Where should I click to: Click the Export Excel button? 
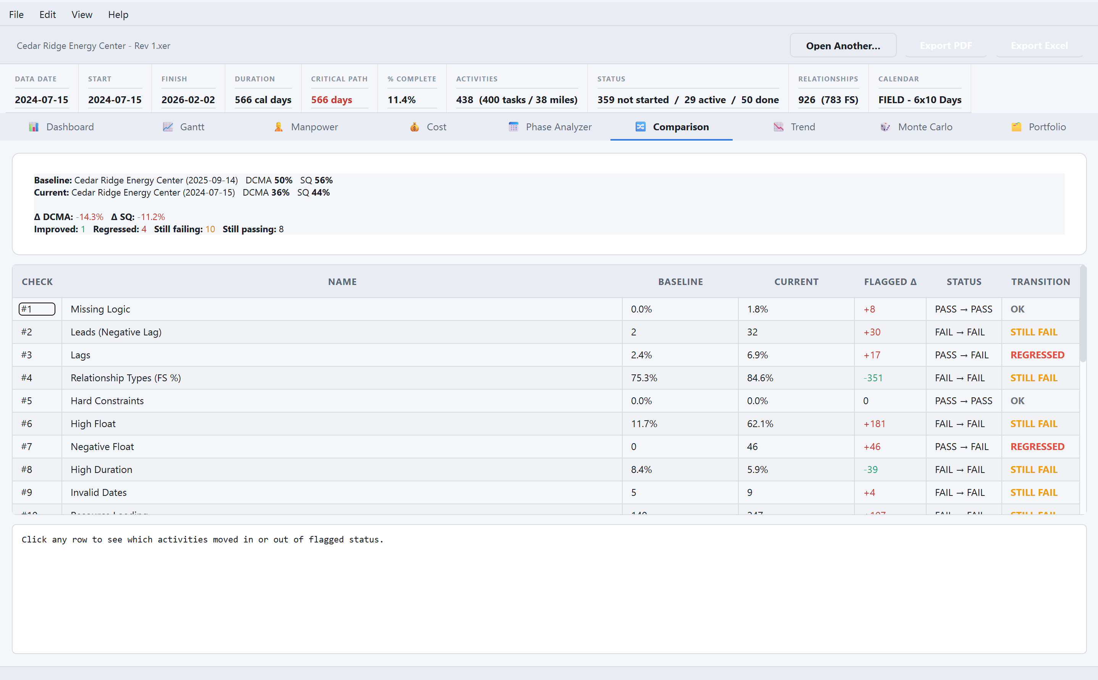coord(1039,45)
